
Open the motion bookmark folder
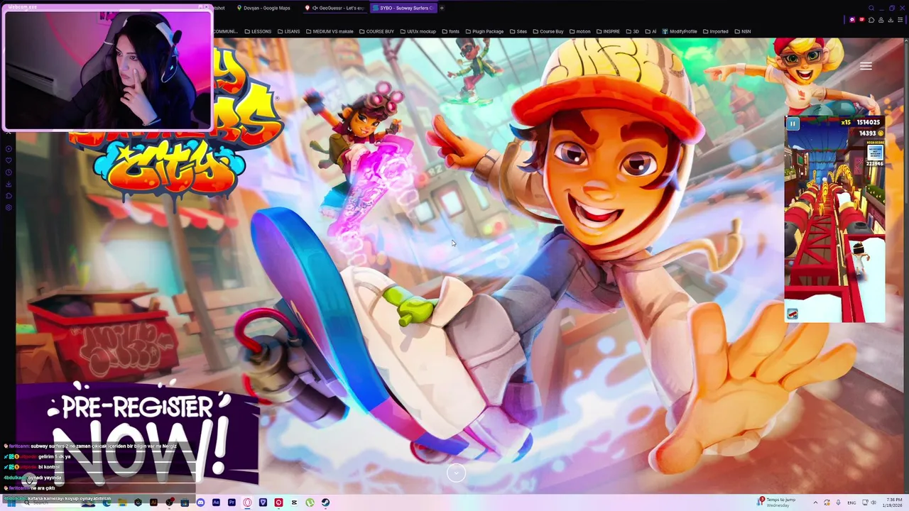579,31
